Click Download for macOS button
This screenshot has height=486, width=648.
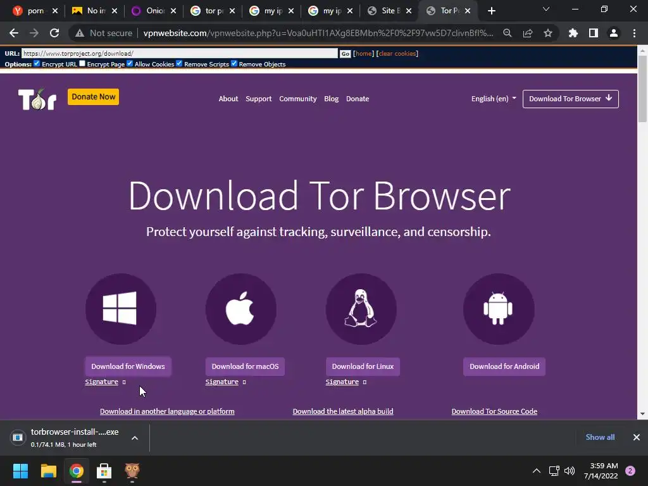[245, 366]
